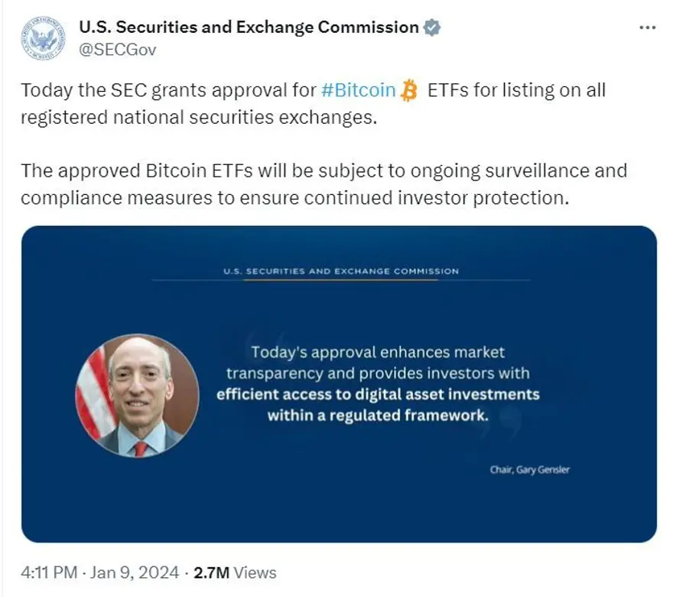Click the image header "U.S. Securities and Exchange Commission"
This screenshot has width=673, height=597.
click(341, 271)
